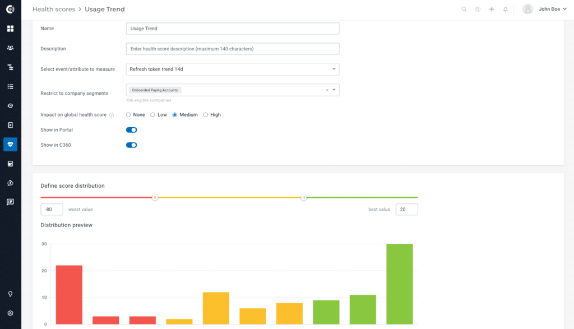The image size is (574, 329).
Task: Disable the Show in C360 toggle
Action: tap(131, 145)
